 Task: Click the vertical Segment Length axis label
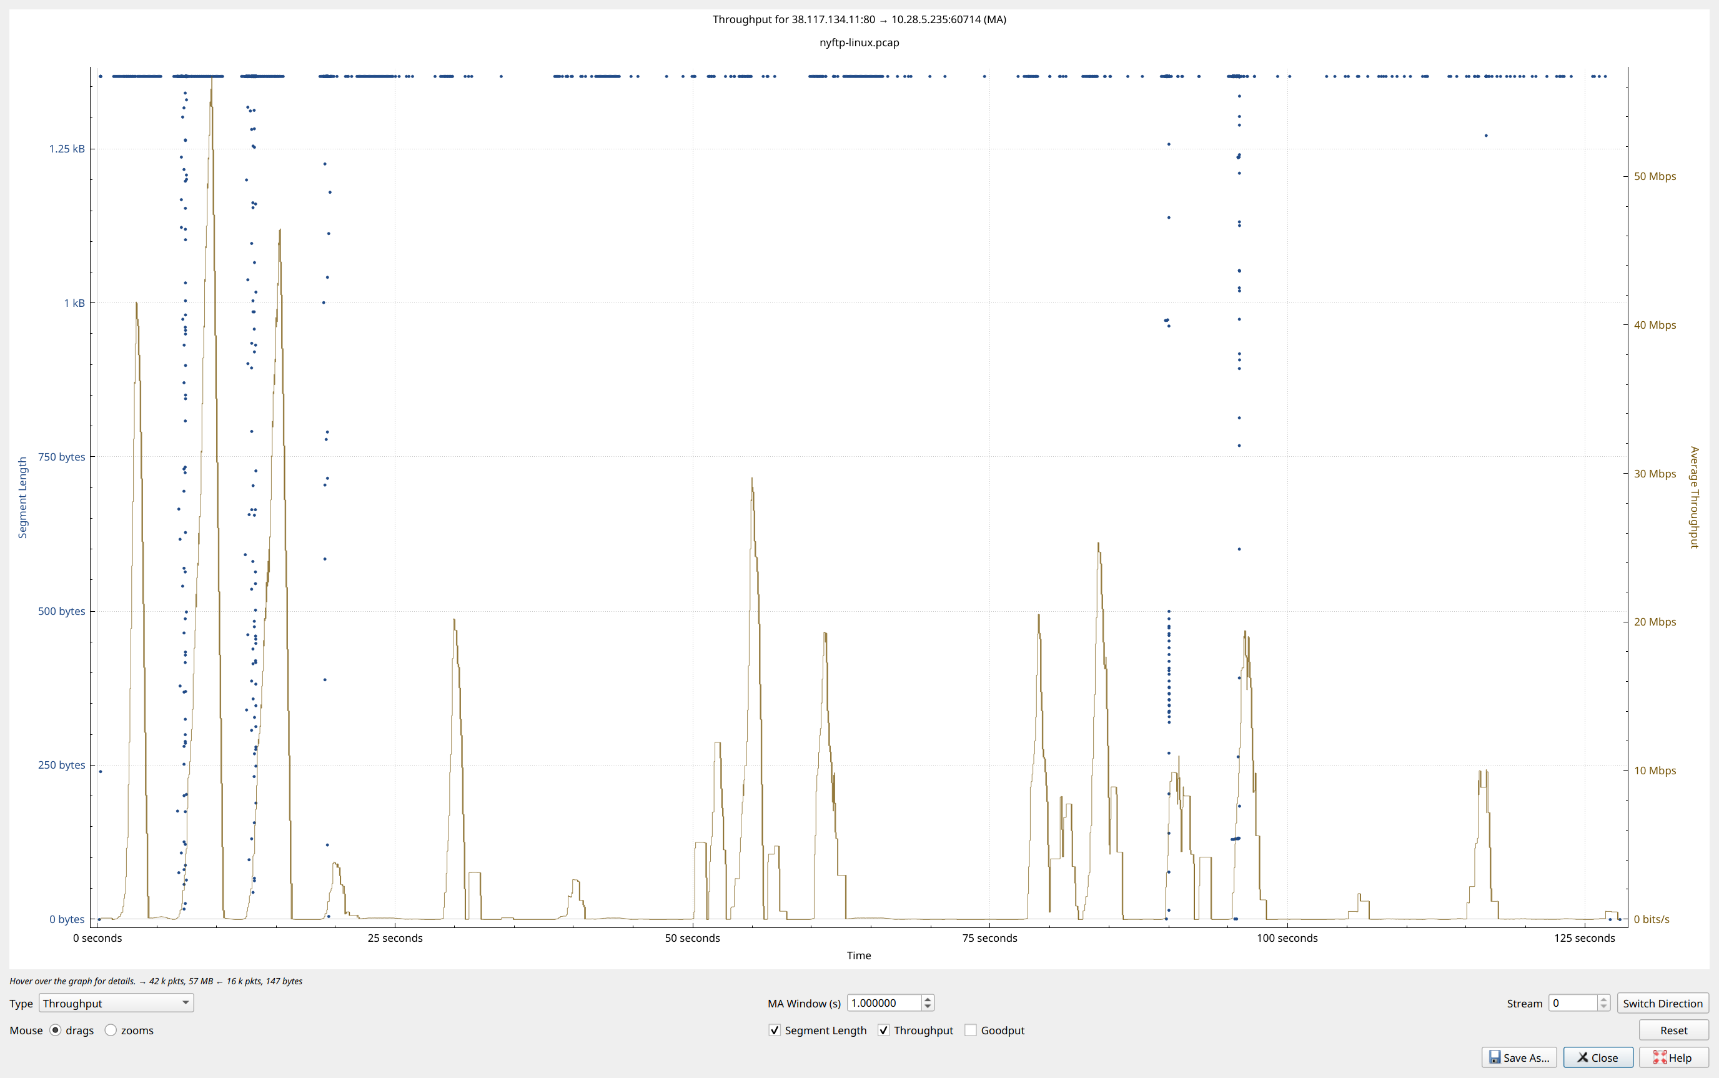pos(23,497)
